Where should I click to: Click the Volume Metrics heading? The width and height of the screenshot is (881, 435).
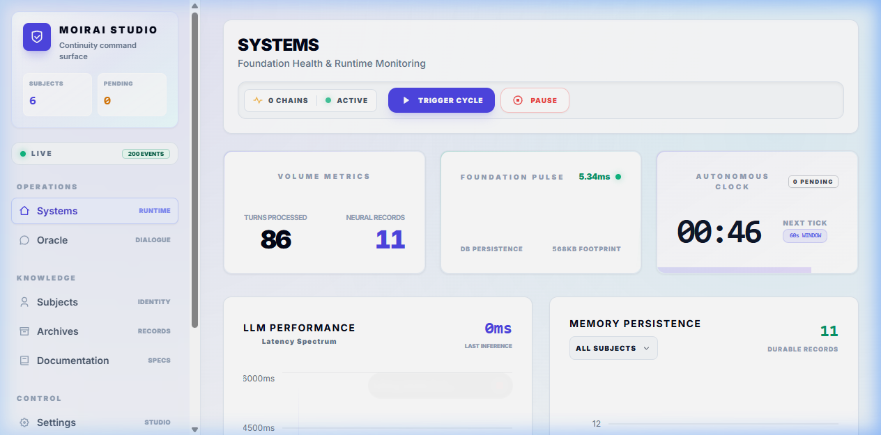pyautogui.click(x=324, y=177)
